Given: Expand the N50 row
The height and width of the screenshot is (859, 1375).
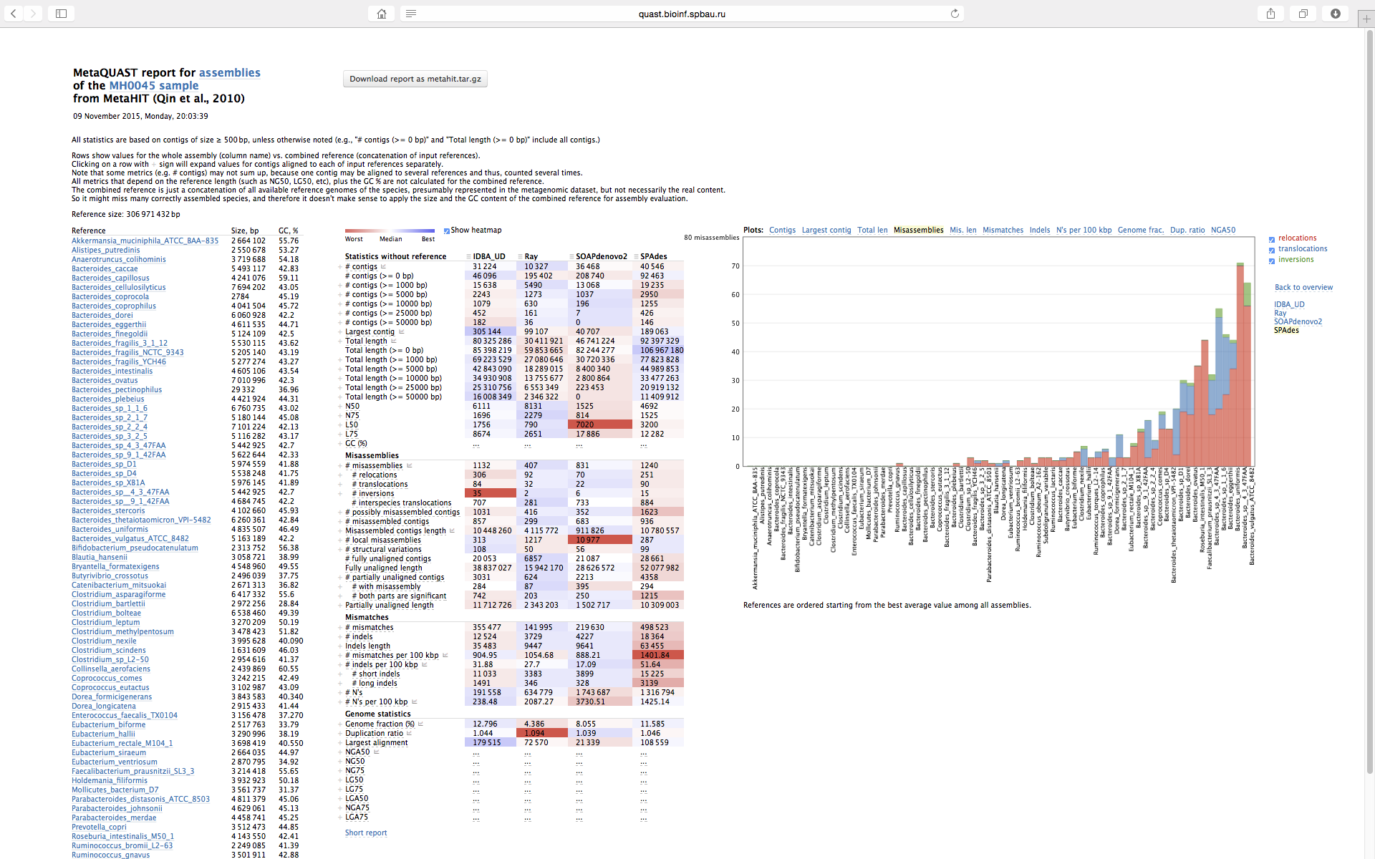Looking at the screenshot, I should coord(341,407).
